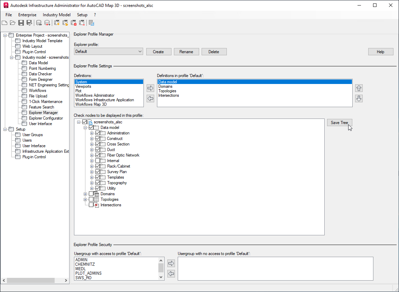Collapse the Data model node in profile tree
Viewport: 399px width, 292px height.
tap(85, 128)
